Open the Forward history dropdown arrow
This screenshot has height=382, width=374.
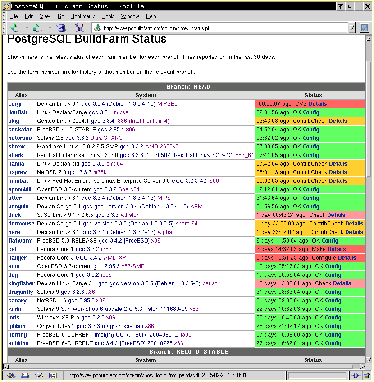(x=50, y=28)
